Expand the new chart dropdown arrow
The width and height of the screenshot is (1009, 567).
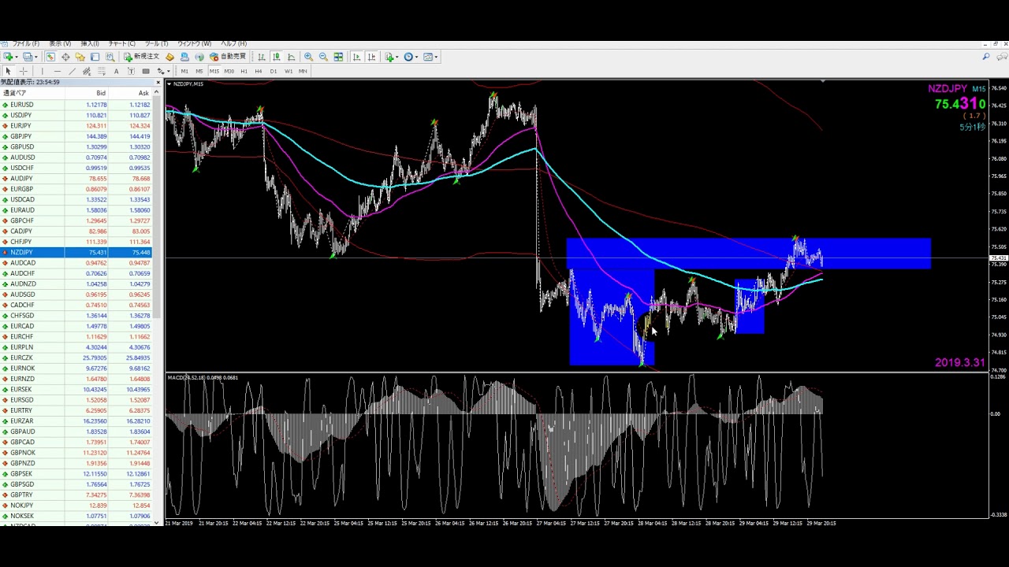point(16,57)
